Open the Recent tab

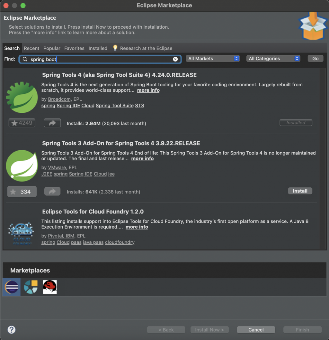pyautogui.click(x=31, y=48)
